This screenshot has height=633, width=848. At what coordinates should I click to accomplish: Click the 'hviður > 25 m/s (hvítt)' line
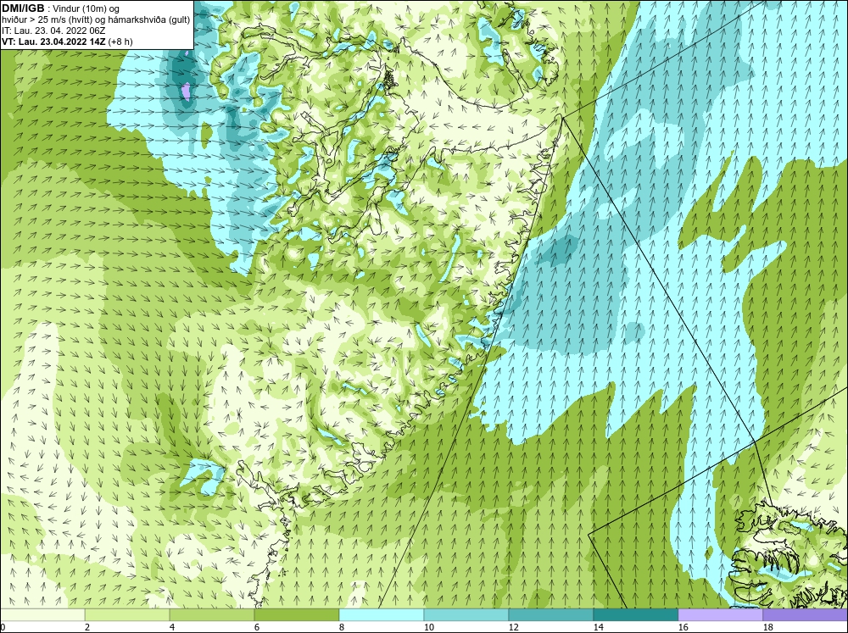[x=95, y=20]
